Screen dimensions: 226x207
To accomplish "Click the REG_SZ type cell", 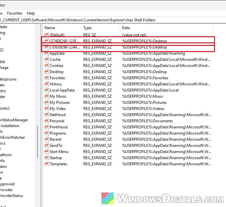I will pyautogui.click(x=89, y=35).
